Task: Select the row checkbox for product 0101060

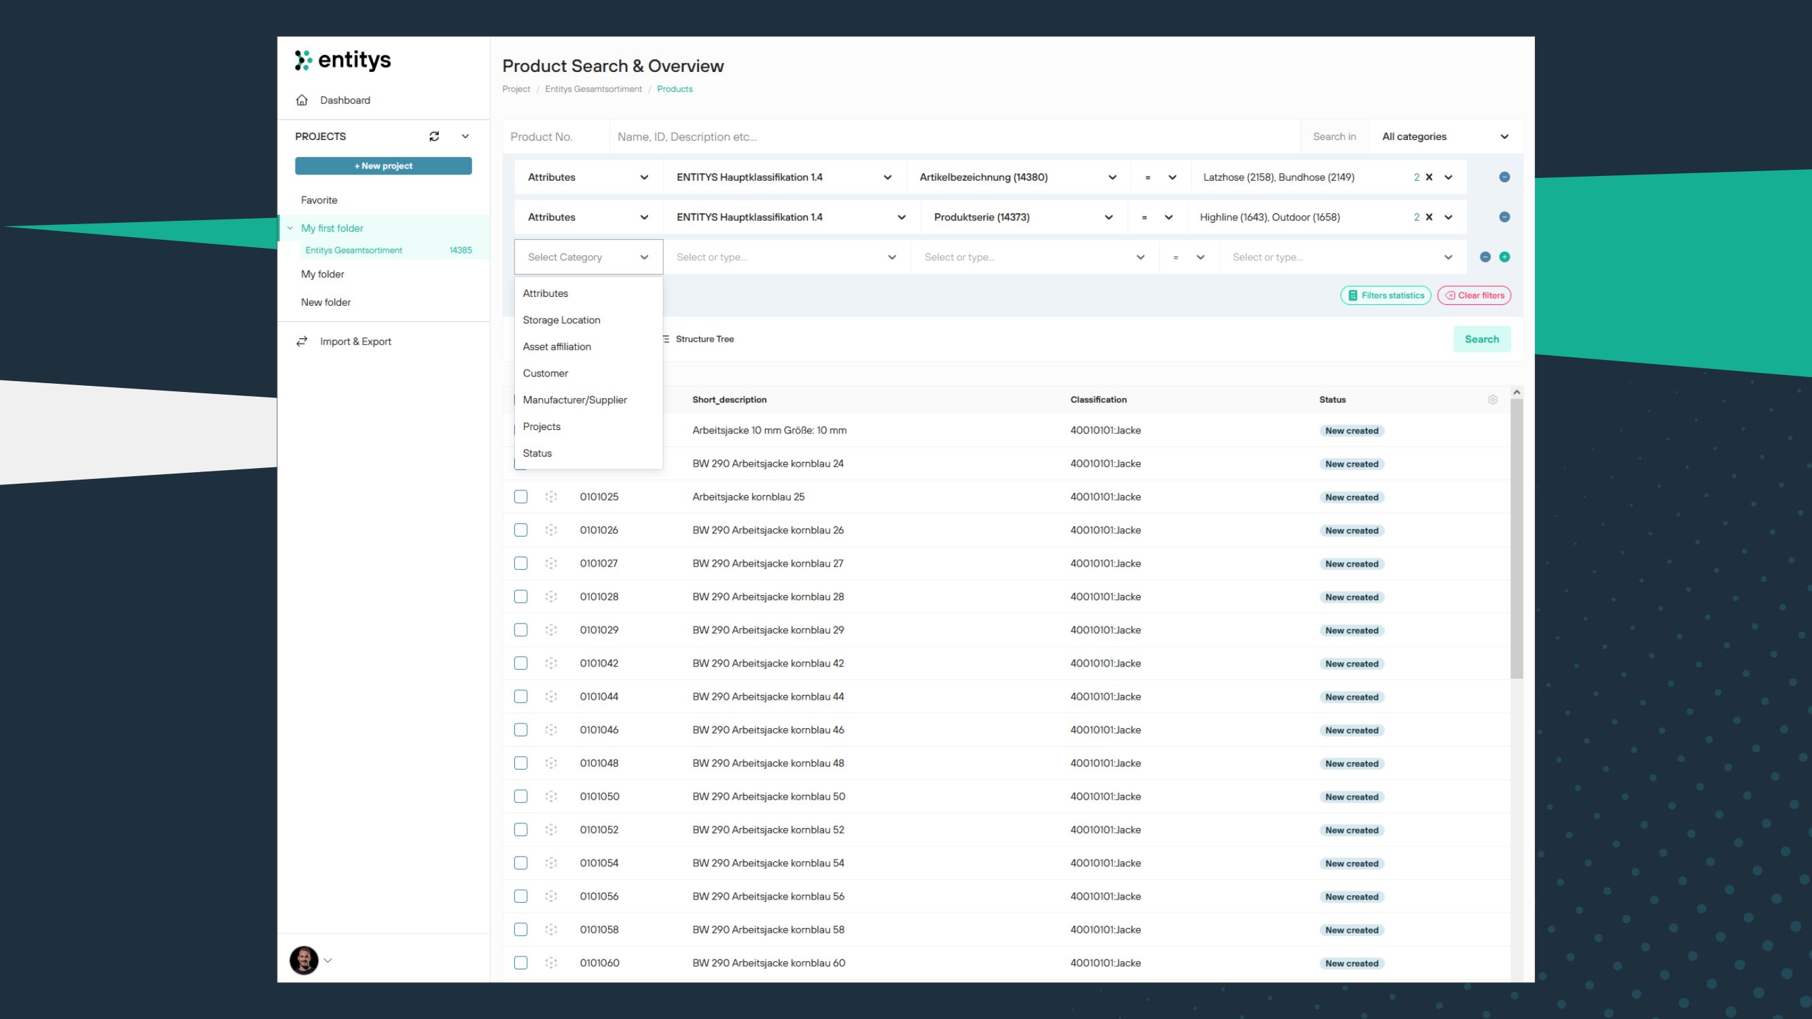Action: click(x=520, y=963)
